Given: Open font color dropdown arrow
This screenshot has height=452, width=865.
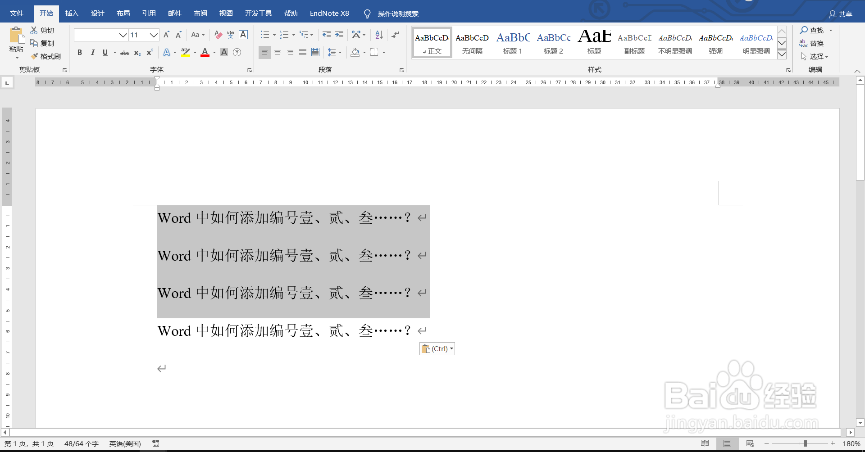Looking at the screenshot, I should pyautogui.click(x=214, y=53).
